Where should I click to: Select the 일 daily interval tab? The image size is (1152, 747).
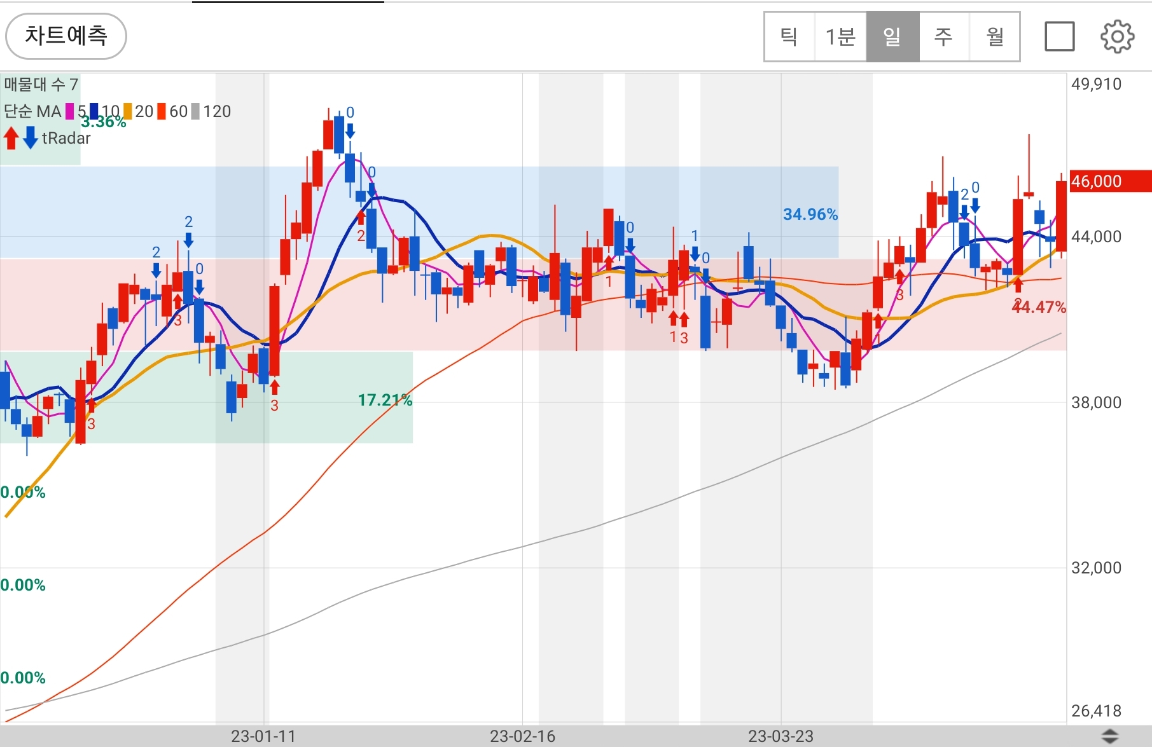pyautogui.click(x=892, y=36)
